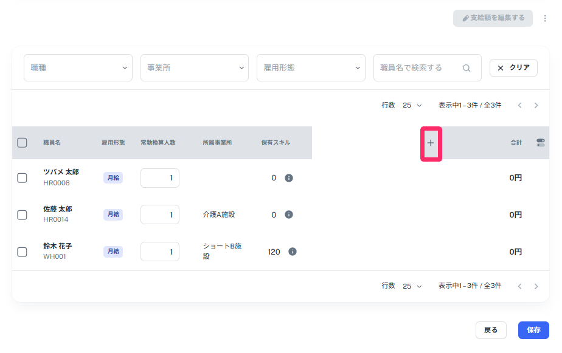Viewport: 562px width, 353px height.
Task: Click 佐藤 太郎's 常勤換算人数 input field
Action: pyautogui.click(x=159, y=214)
